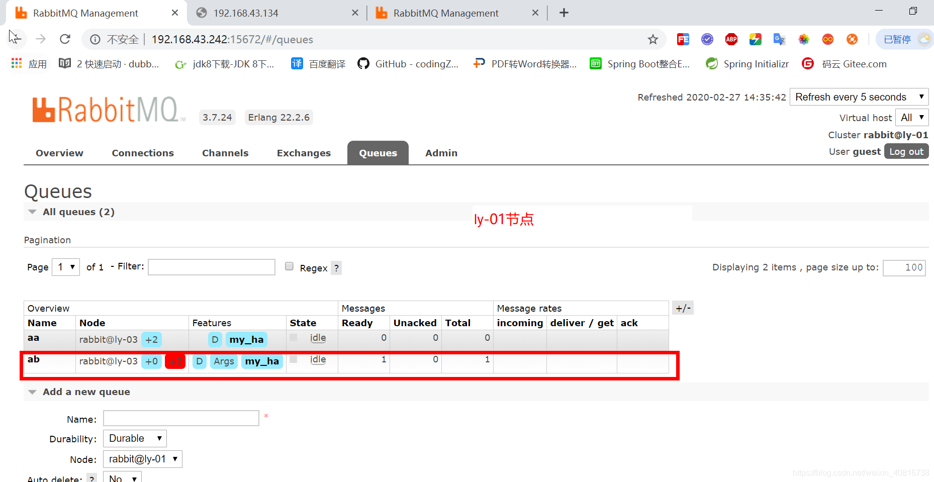Open the Refresh every 5 seconds dropdown

[859, 97]
